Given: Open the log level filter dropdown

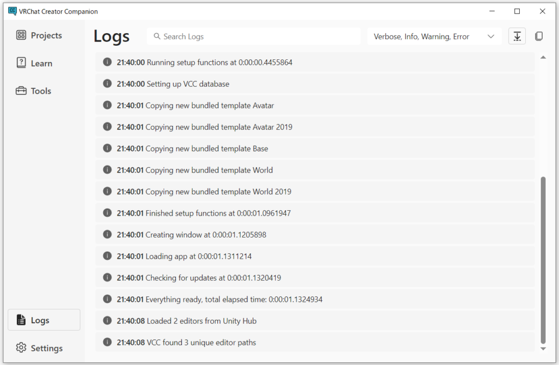Looking at the screenshot, I should coord(434,36).
